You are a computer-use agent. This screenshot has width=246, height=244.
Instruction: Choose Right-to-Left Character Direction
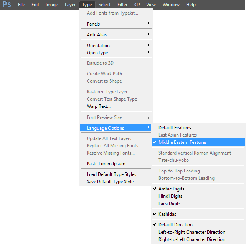point(192,239)
